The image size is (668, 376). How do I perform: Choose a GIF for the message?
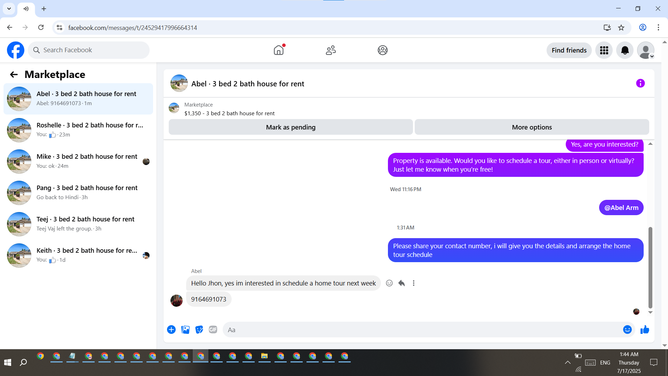[213, 330]
